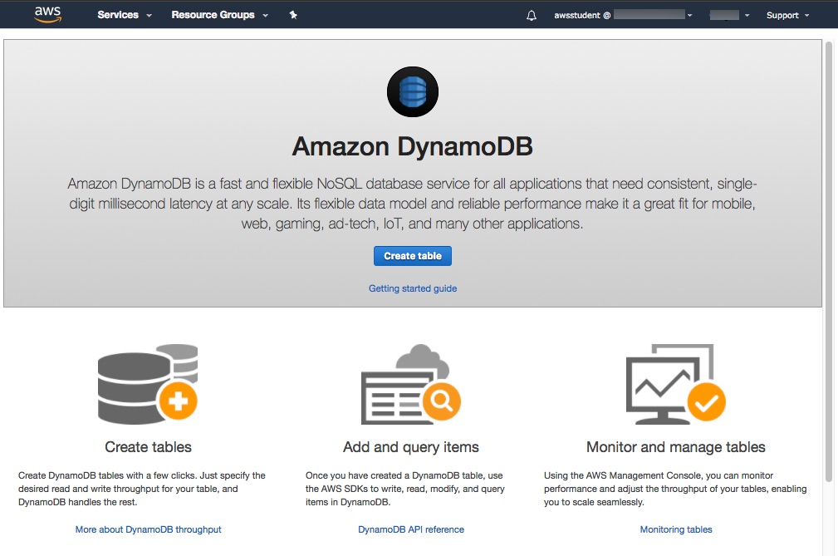The height and width of the screenshot is (556, 838).
Task: Click the Monitor and manage tables icon
Action: click(675, 383)
